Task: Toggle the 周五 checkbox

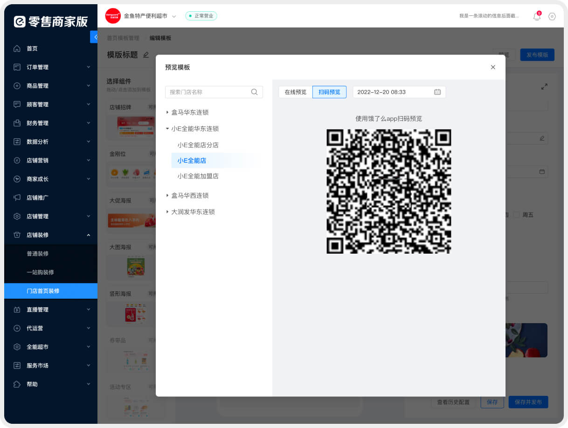Action: (x=516, y=215)
